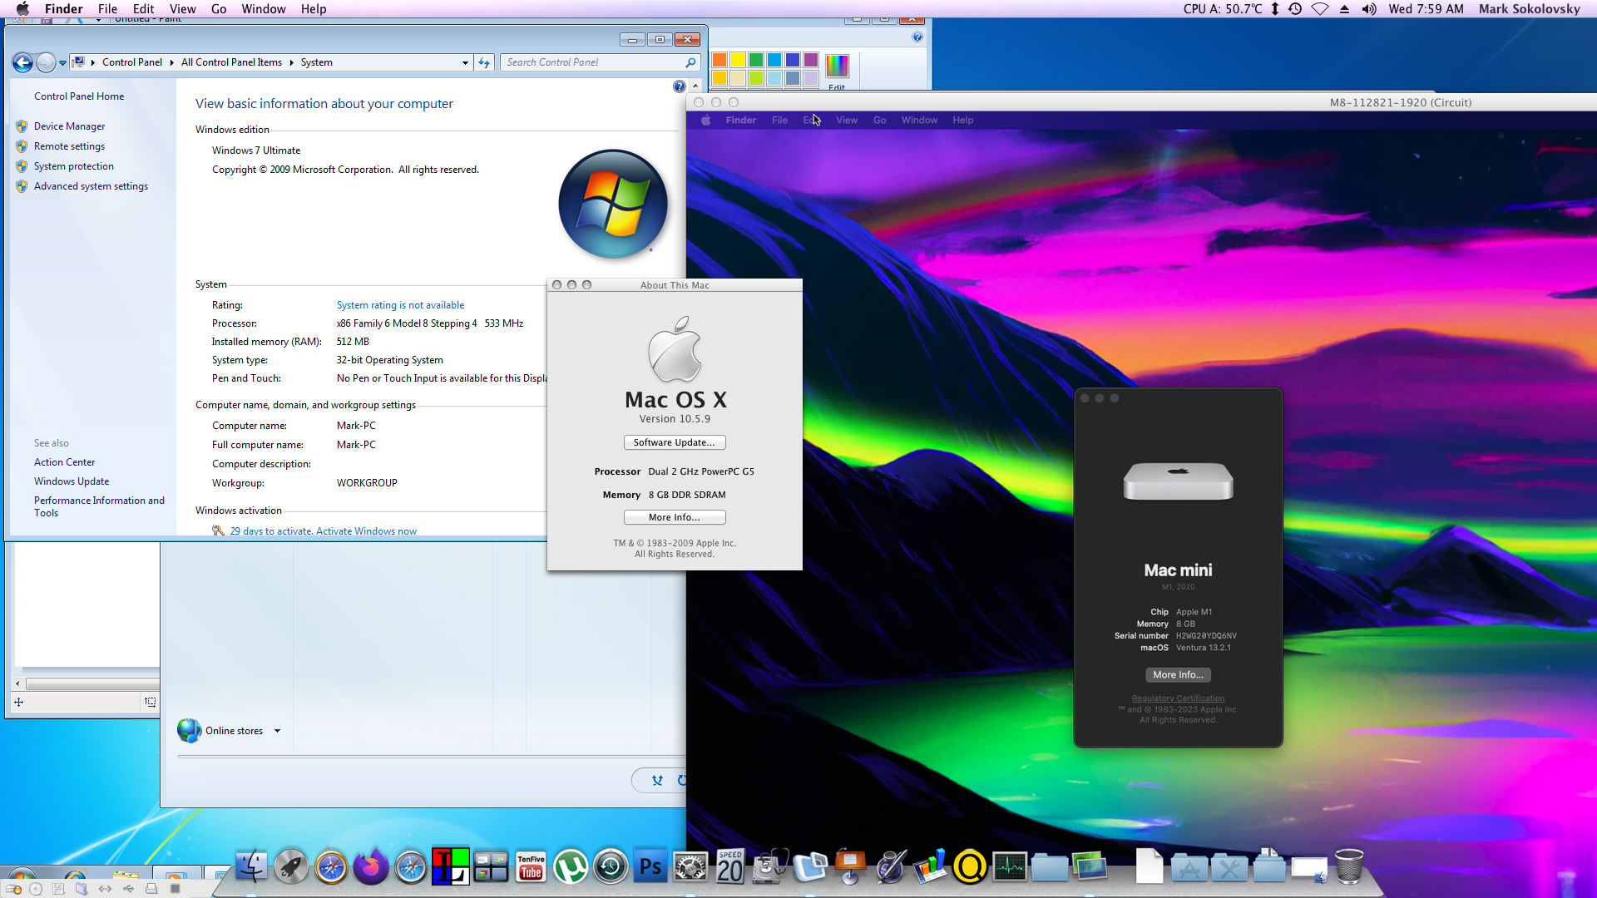Click the Control Panel help icon

point(680,86)
